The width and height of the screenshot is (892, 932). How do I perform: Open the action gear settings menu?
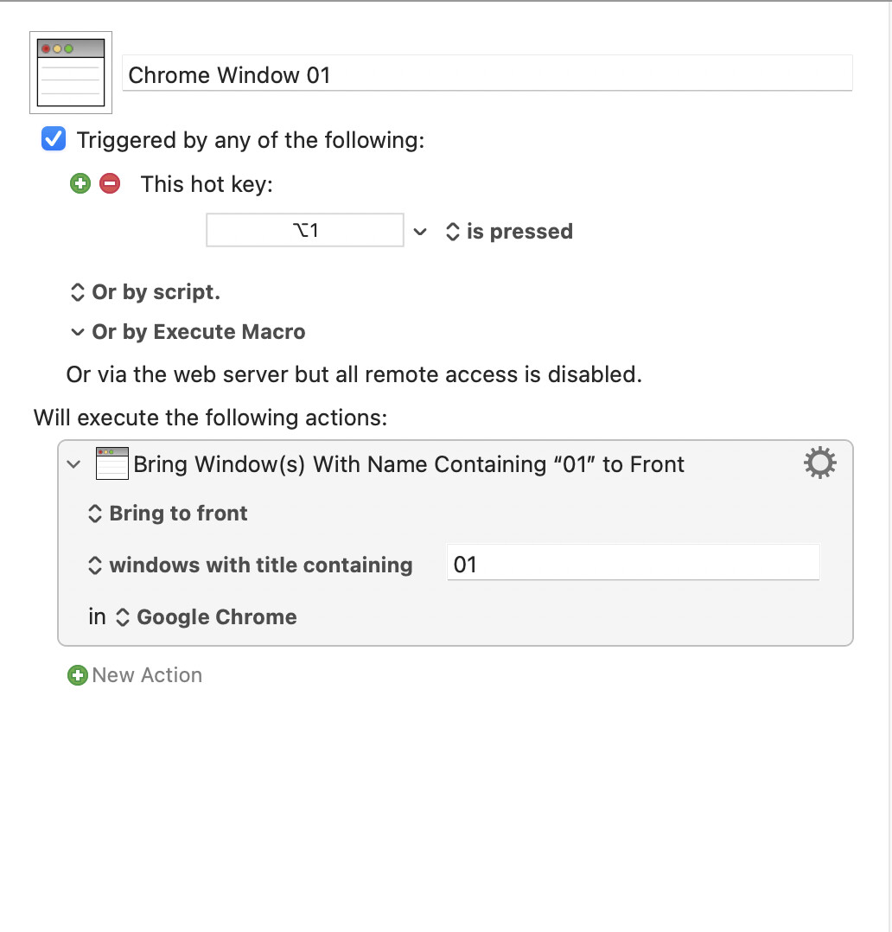pyautogui.click(x=820, y=463)
